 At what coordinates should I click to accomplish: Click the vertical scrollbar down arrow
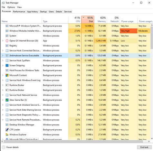tap(152, 138)
